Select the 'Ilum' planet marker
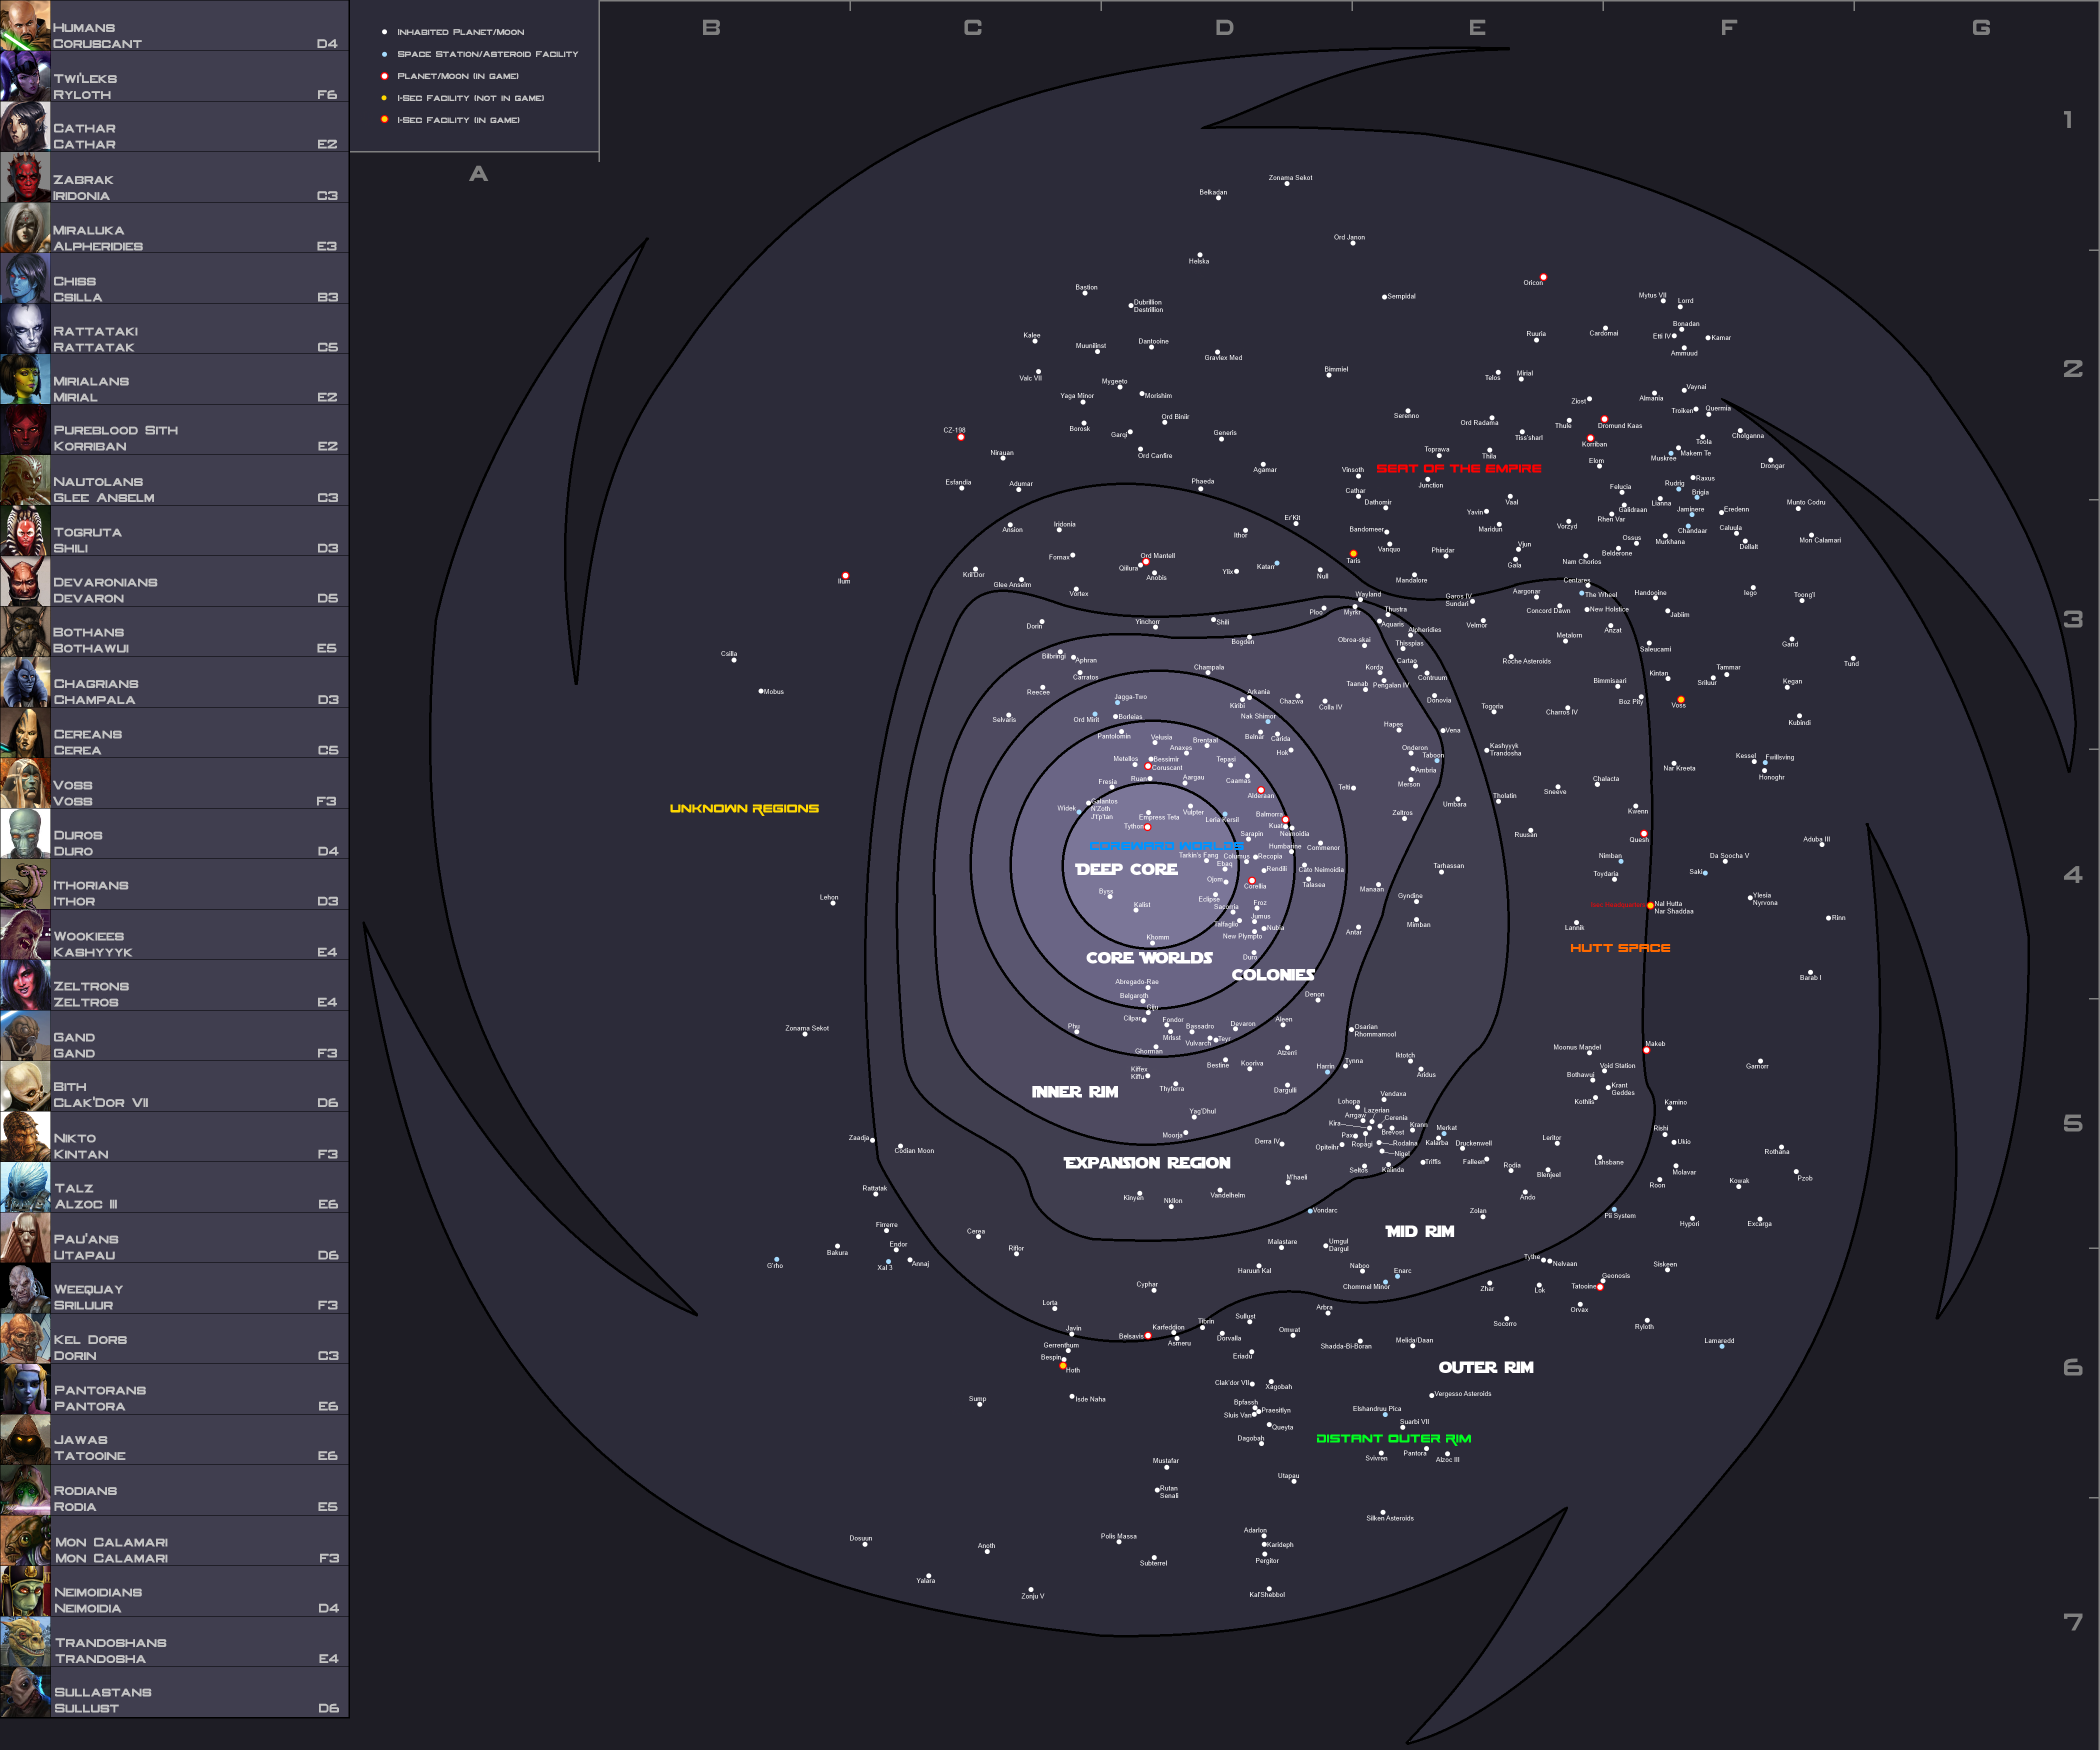Image resolution: width=2100 pixels, height=1750 pixels. click(x=845, y=576)
